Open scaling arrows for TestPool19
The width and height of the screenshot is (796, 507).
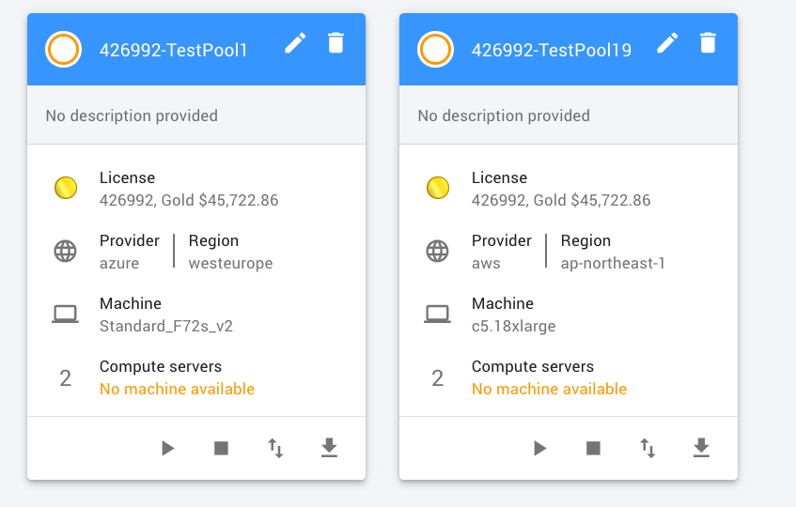(648, 448)
